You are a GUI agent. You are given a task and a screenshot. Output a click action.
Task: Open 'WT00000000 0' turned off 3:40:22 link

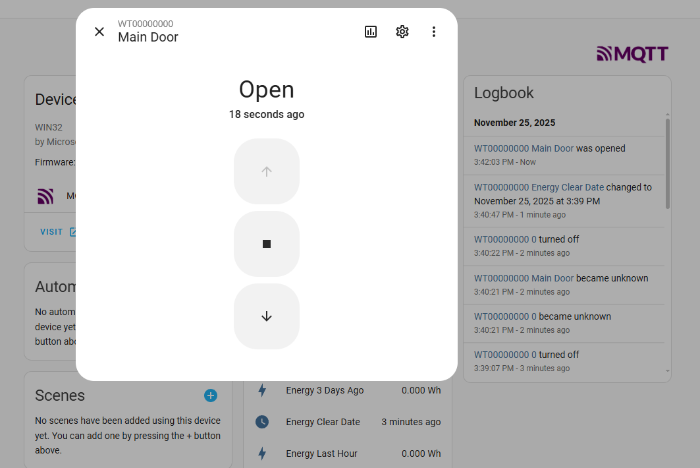505,239
